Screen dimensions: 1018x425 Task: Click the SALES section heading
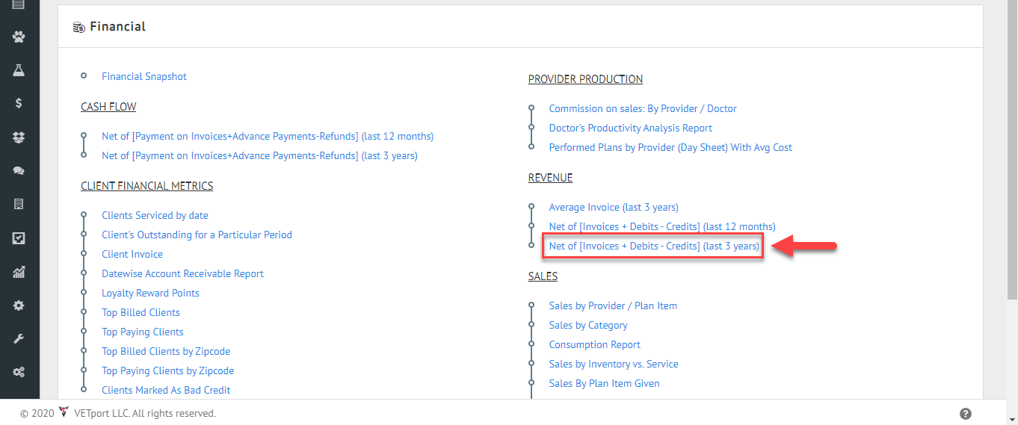tap(543, 276)
